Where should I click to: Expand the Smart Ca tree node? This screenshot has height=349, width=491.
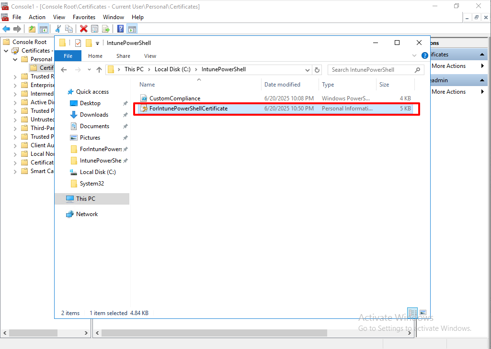pos(15,171)
